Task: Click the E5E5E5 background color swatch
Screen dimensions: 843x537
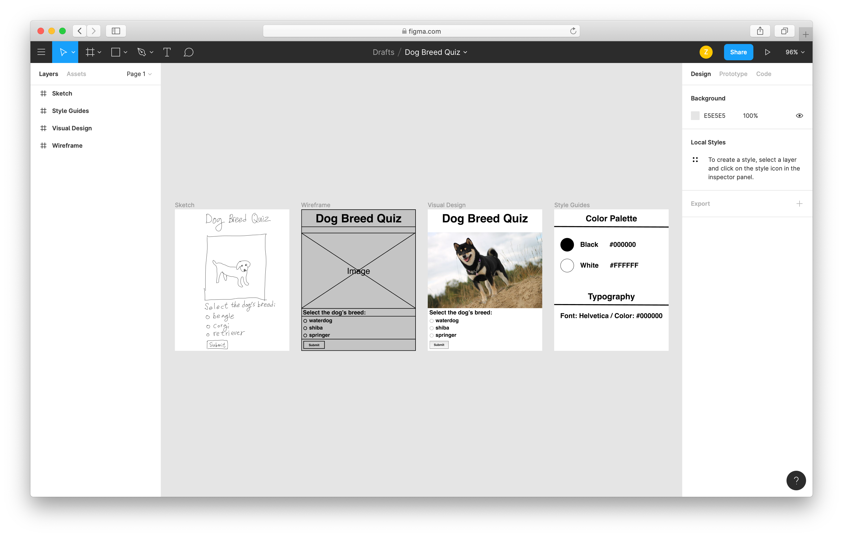Action: coord(695,116)
